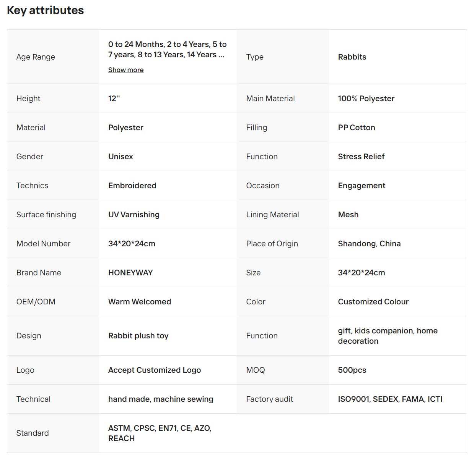The width and height of the screenshot is (469, 456).
Task: Expand Age Range with Show more link
Action: pyautogui.click(x=126, y=70)
